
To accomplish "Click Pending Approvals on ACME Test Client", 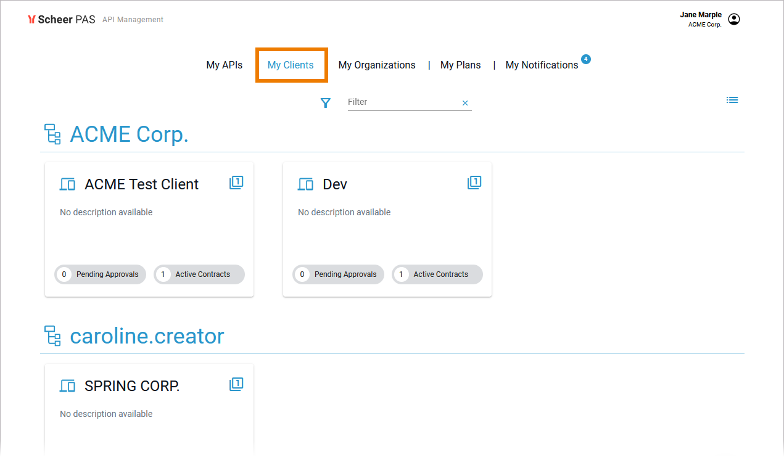I will pyautogui.click(x=101, y=274).
